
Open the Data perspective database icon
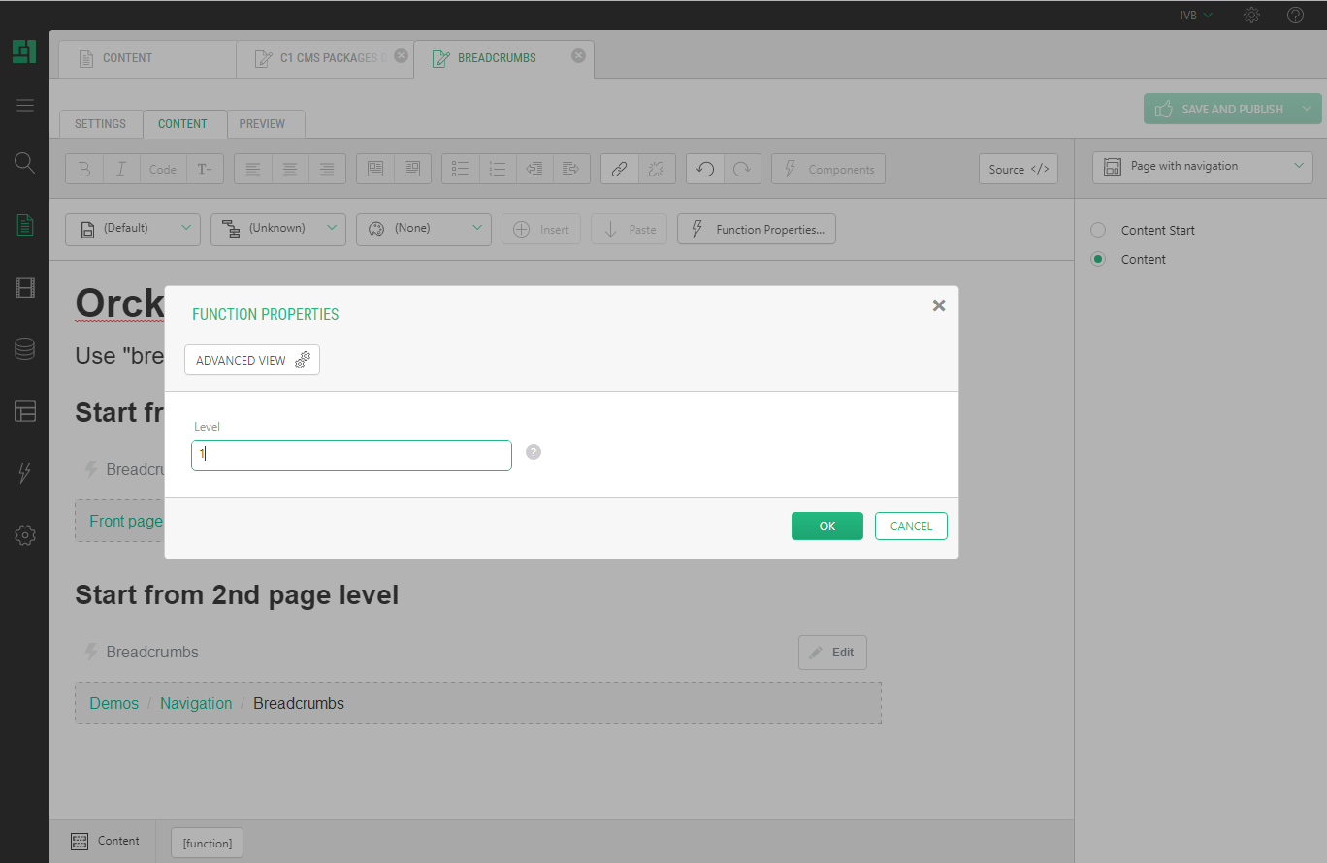[x=25, y=349]
